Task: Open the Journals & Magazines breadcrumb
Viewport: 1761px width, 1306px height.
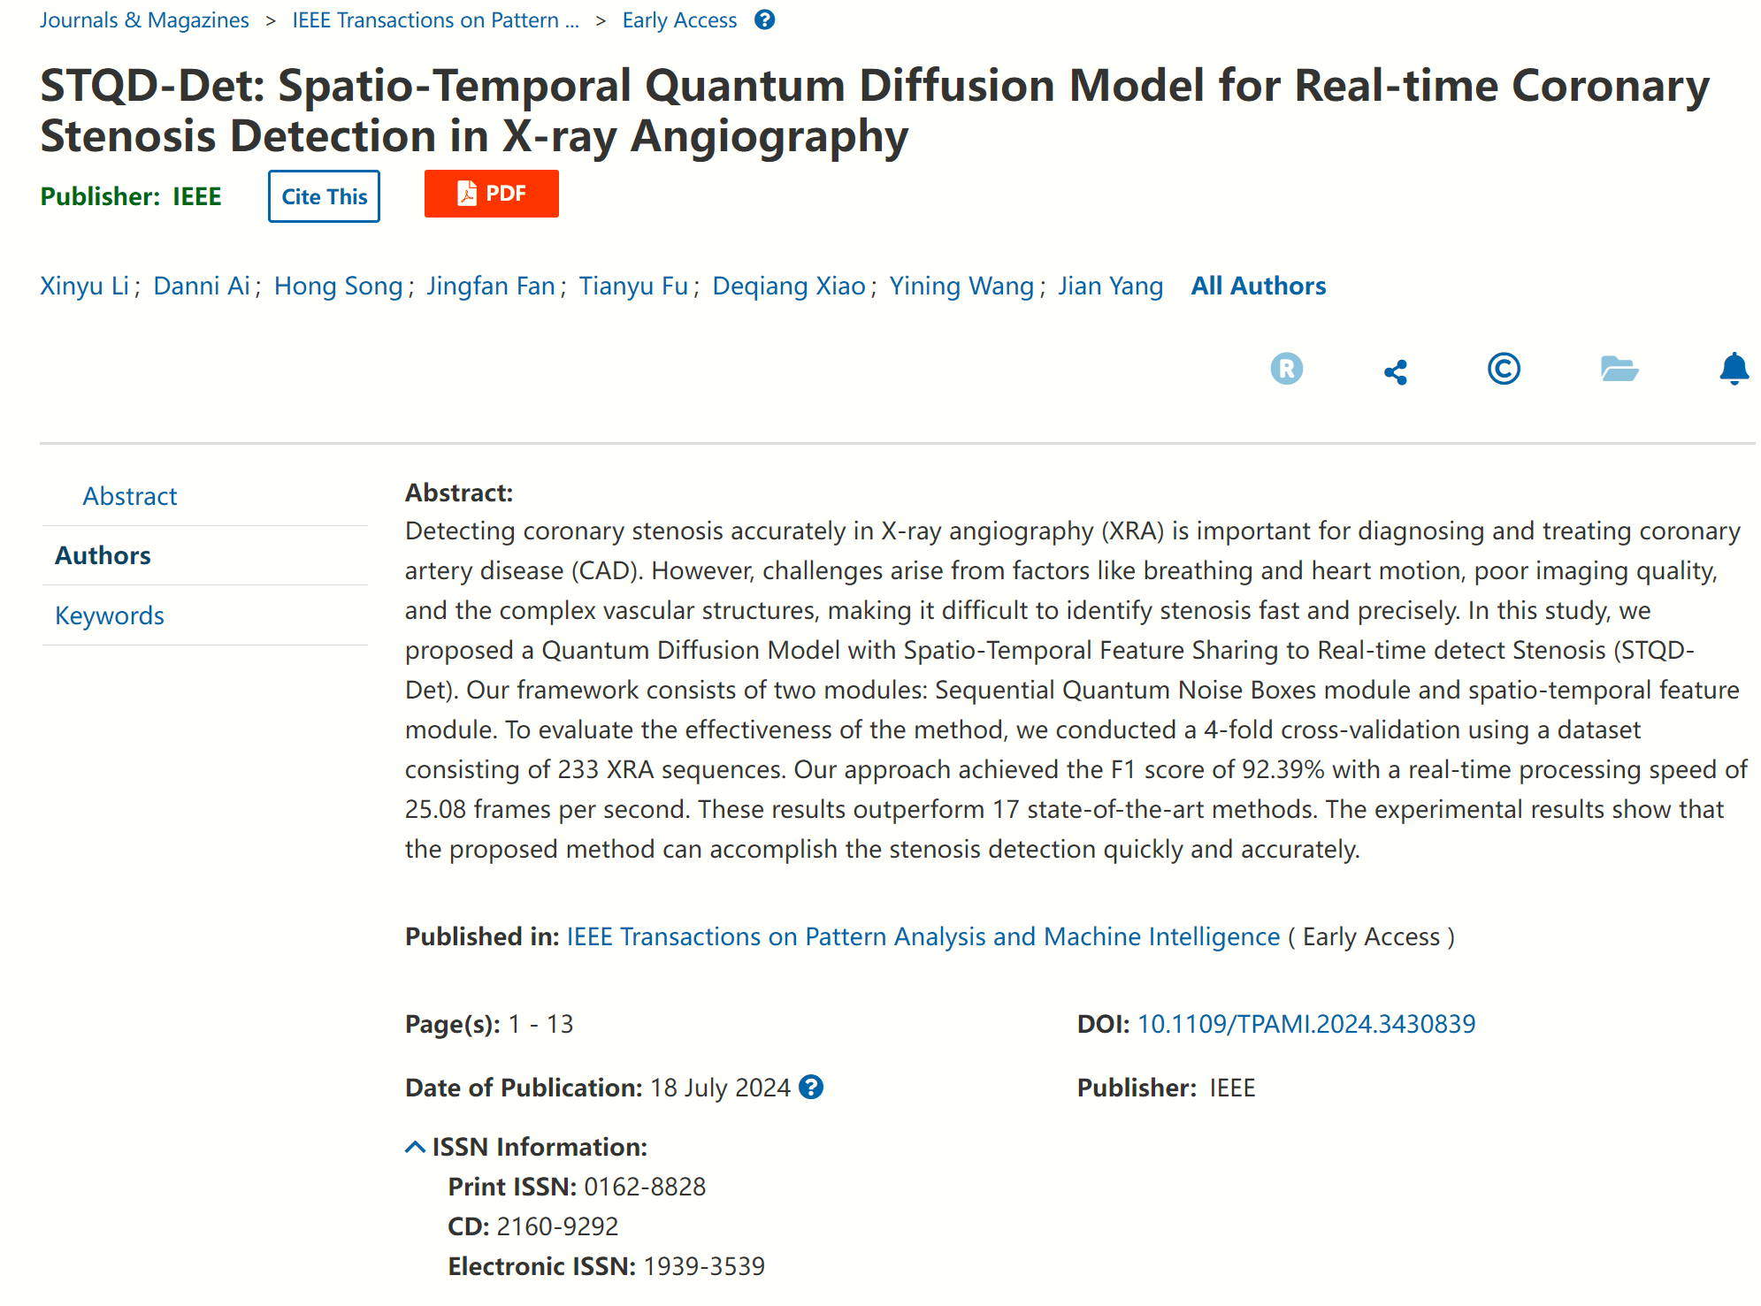Action: coord(144,19)
